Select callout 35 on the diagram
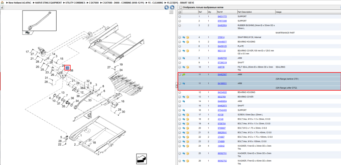Screen dimensions: 341x165 tap(63, 106)
